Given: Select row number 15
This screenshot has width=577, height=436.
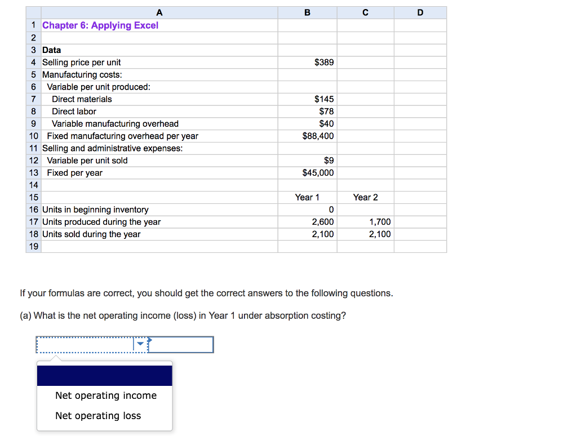Looking at the screenshot, I should click(x=33, y=197).
